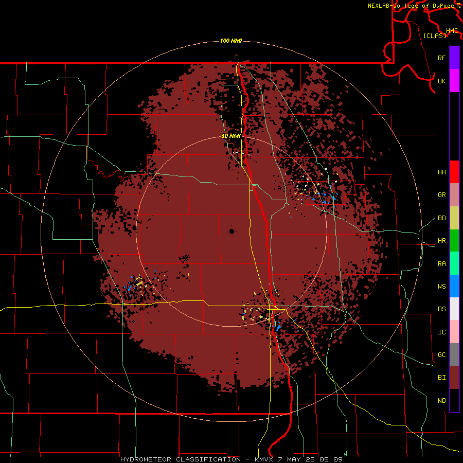The image size is (463, 463).
Task: Click the IC pink legend swatch
Action: pyautogui.click(x=454, y=332)
